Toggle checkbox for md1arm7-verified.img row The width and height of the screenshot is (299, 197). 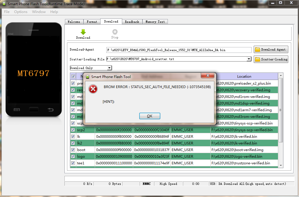coord(73,110)
